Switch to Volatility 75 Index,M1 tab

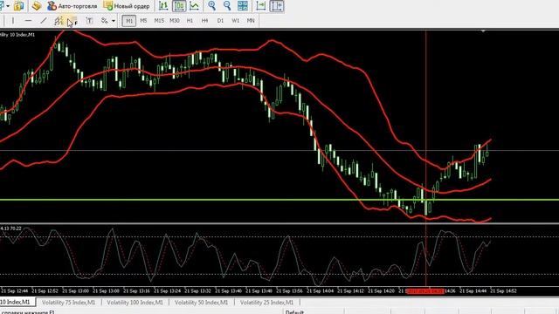click(68, 303)
